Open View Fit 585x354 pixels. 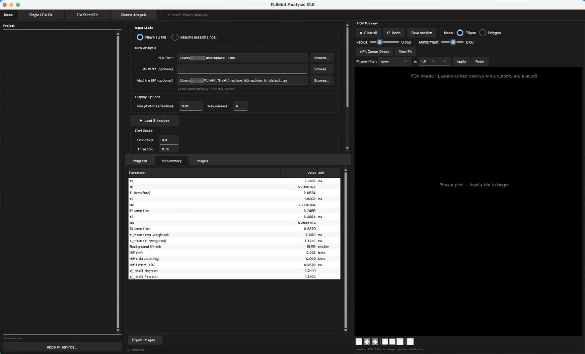coord(405,52)
